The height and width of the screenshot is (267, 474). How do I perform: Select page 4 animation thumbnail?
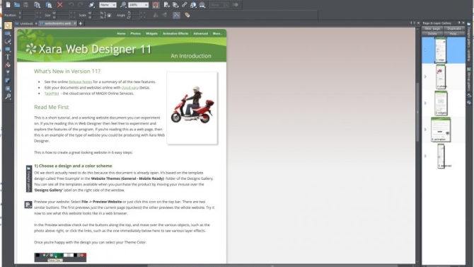click(x=441, y=130)
